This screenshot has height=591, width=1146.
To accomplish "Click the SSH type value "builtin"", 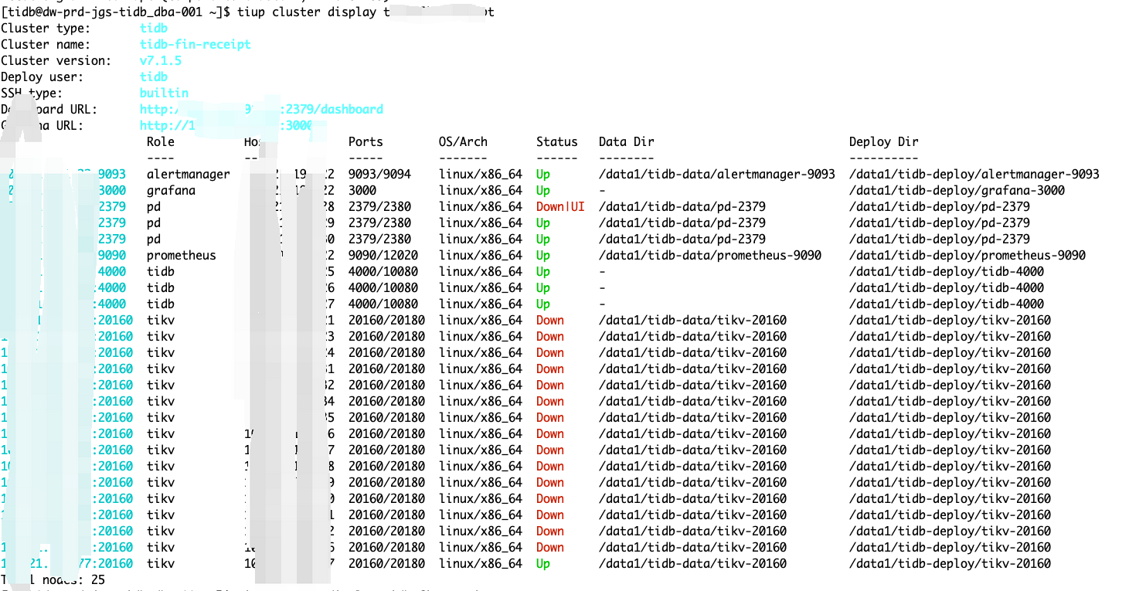I will click(x=164, y=93).
